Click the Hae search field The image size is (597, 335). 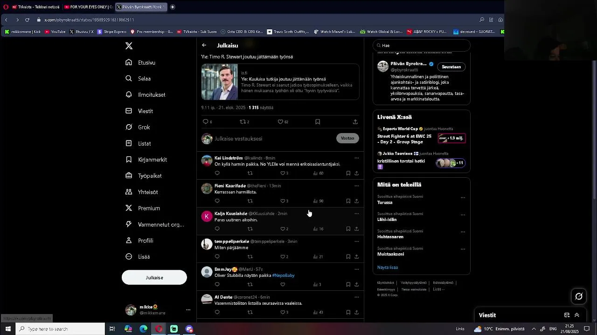click(x=422, y=46)
